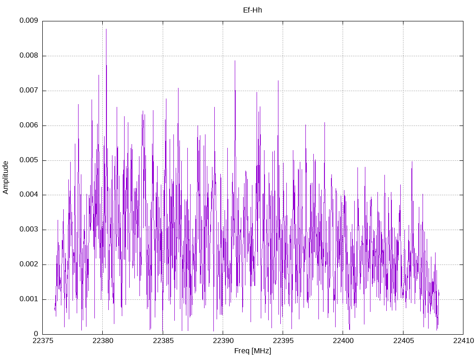Image resolution: width=476 pixels, height=357 pixels.
Task: Click the 22385 x-axis tick label
Action: point(163,341)
